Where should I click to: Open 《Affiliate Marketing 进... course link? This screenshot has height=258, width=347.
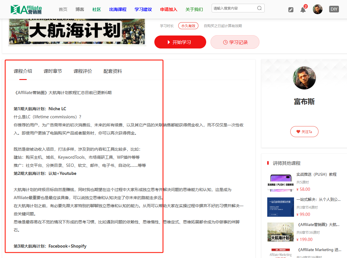tap(319, 250)
